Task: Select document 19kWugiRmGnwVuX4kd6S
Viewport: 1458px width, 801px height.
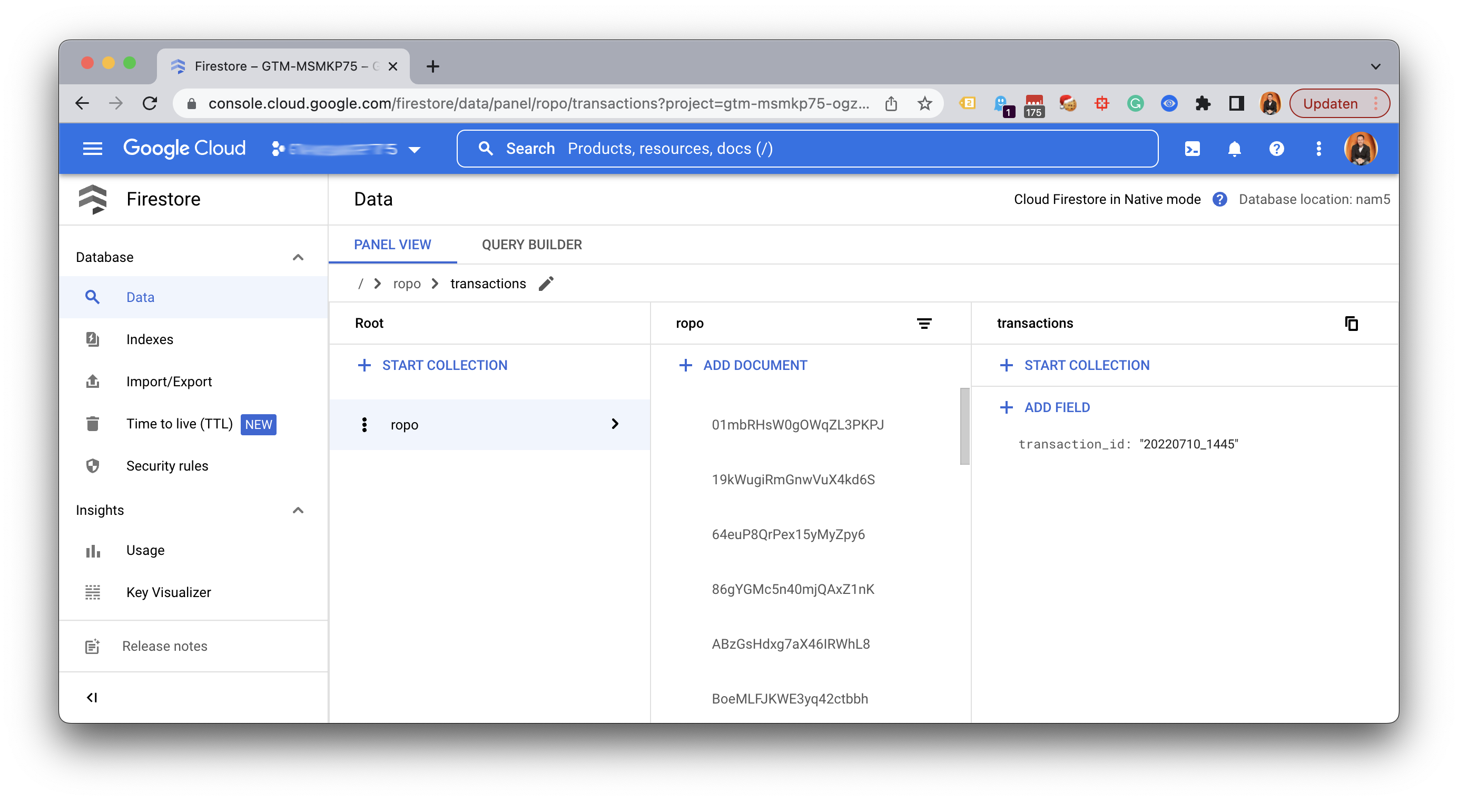Action: [x=792, y=480]
